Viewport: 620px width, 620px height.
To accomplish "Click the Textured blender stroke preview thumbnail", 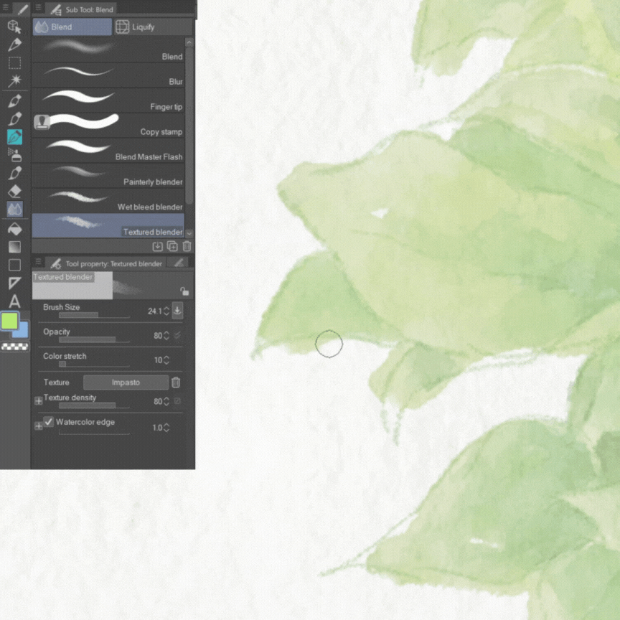I will (113, 285).
